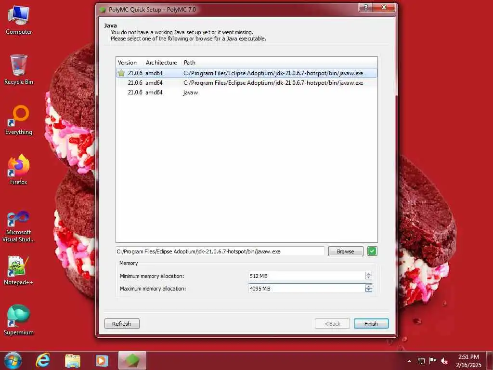This screenshot has height=370, width=493.
Task: Click 21.0.6 version in second row
Action: (x=135, y=83)
